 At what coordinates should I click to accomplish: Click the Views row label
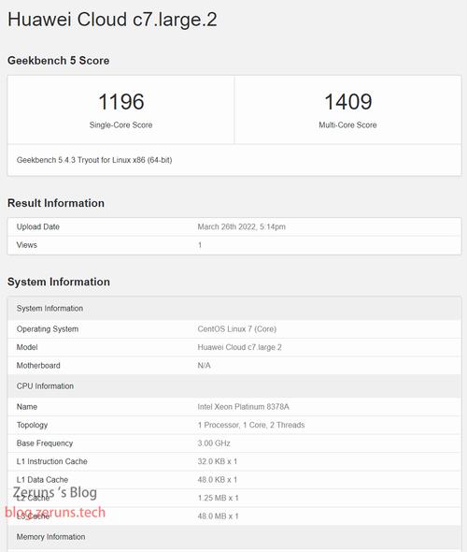[27, 245]
